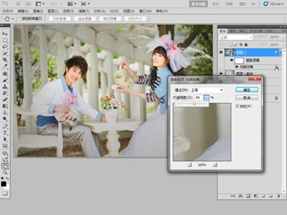Click the lock all layer icon
The width and height of the screenshot is (287, 215).
(x=246, y=45)
